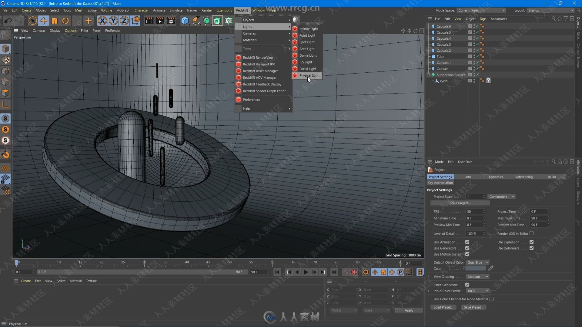
Task: Switch to Model mode in left palette
Action: (5, 49)
